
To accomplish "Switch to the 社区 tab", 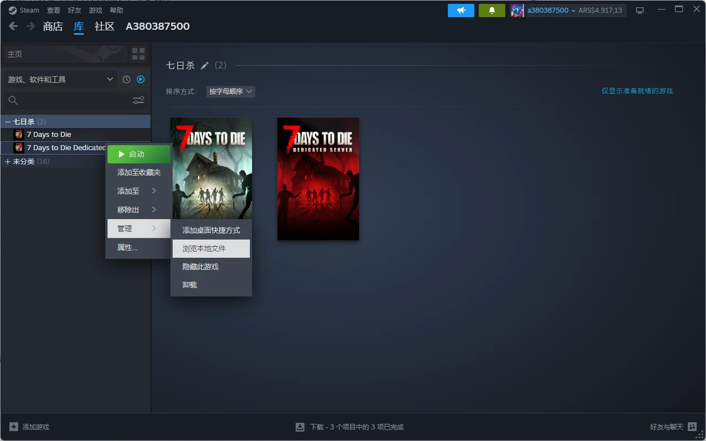I will pyautogui.click(x=104, y=27).
